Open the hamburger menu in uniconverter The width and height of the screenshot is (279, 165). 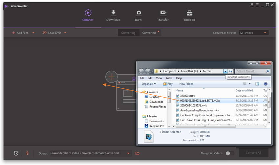(x=257, y=5)
